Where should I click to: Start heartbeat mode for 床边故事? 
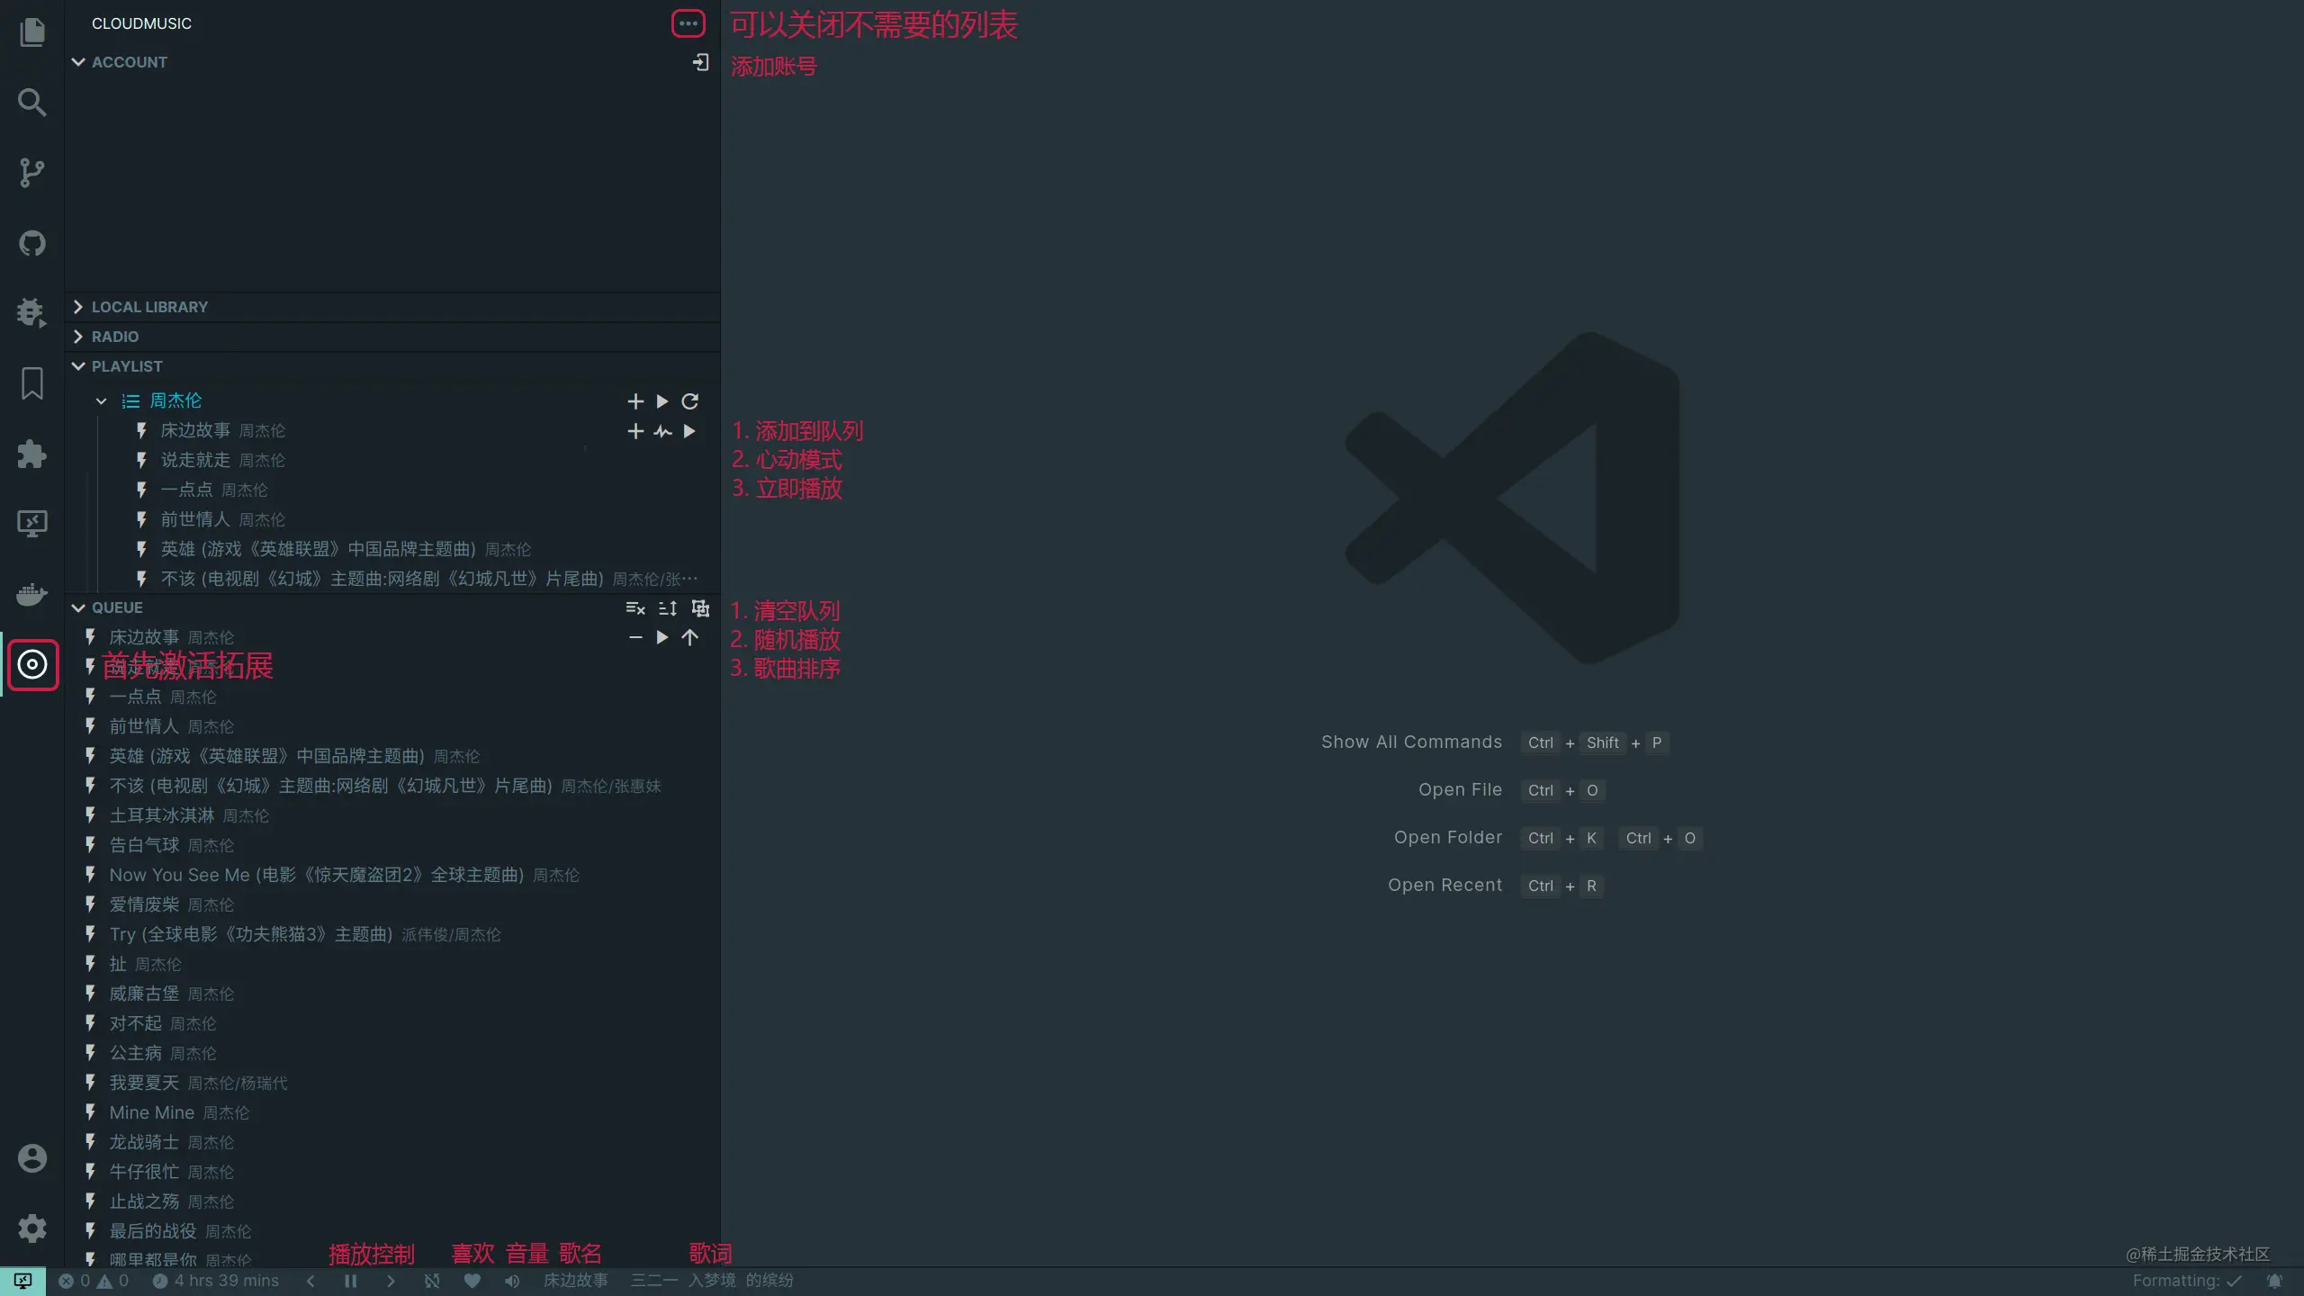coord(663,432)
